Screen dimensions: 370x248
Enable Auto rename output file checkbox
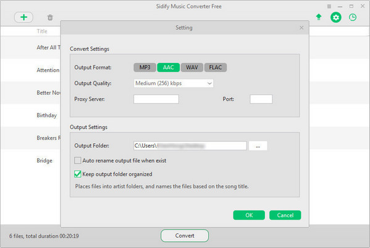pyautogui.click(x=77, y=160)
